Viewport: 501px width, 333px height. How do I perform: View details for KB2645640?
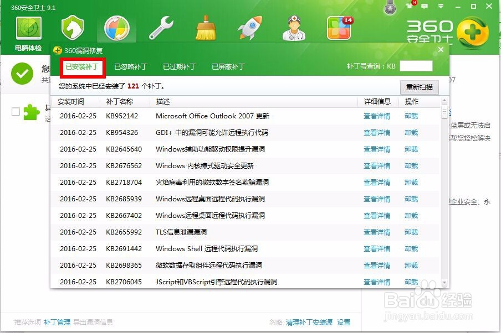(x=377, y=149)
